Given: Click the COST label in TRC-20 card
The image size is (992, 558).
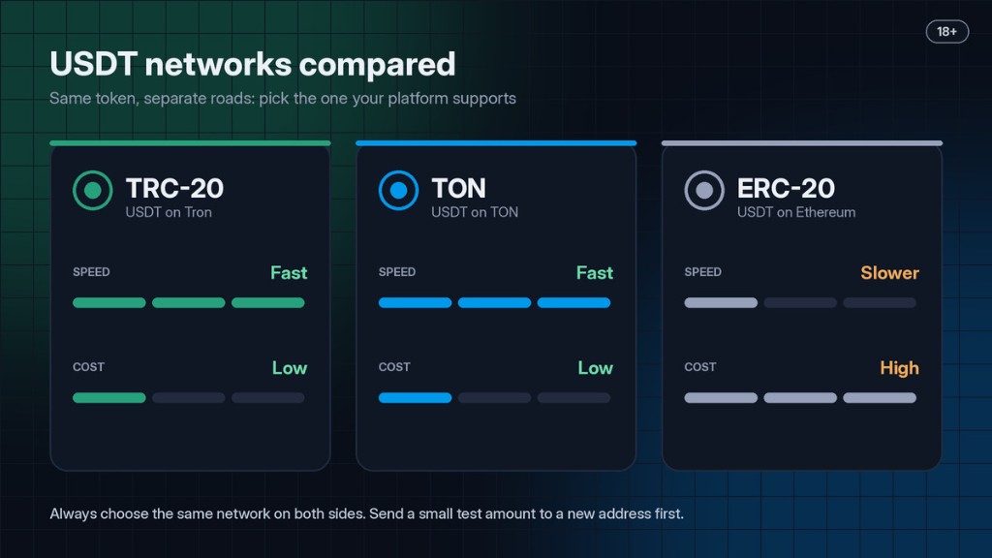Looking at the screenshot, I should (88, 367).
